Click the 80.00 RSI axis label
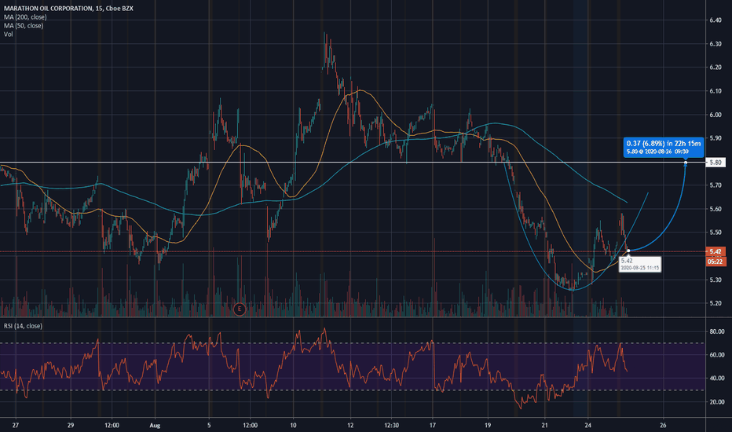Screen dimensions: 732x432 [x=716, y=331]
